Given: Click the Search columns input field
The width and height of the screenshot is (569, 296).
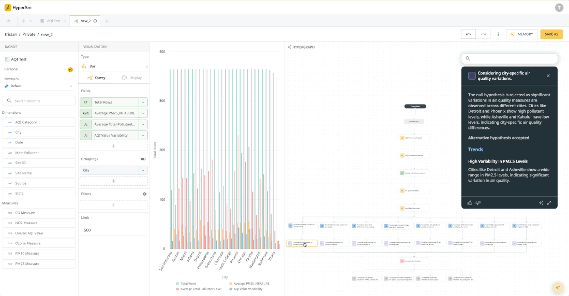Looking at the screenshot, I should tap(39, 101).
